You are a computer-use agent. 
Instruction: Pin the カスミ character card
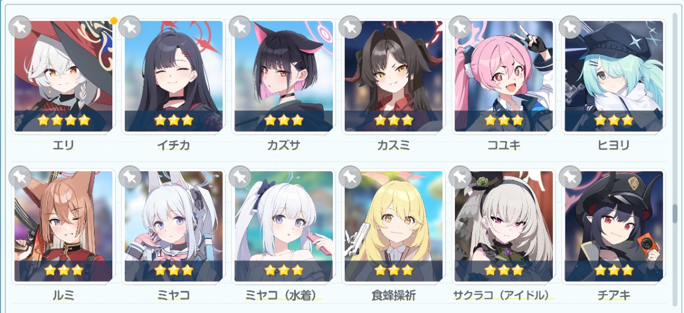tap(350, 27)
